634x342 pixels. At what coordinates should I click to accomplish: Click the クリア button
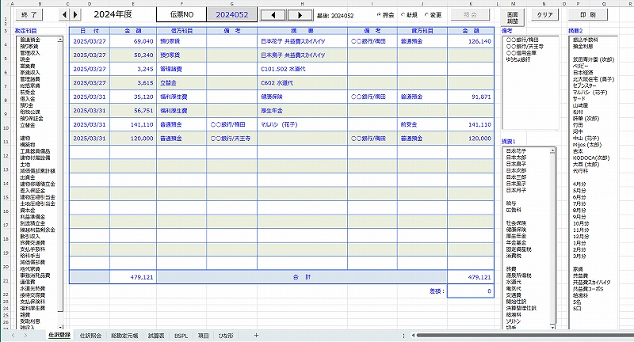544,14
